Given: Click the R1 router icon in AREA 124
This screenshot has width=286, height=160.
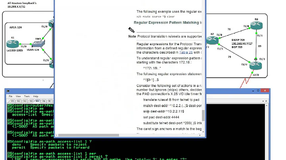Looking at the screenshot, I should click(13, 44).
